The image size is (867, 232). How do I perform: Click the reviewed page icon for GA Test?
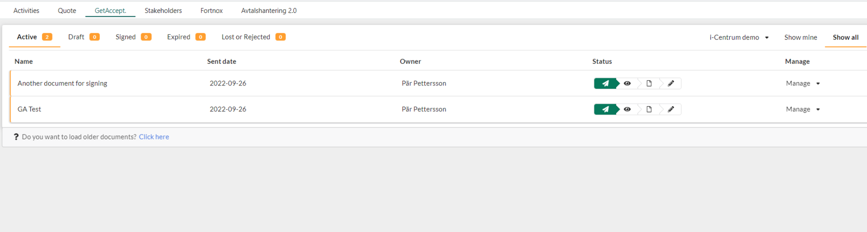pos(649,110)
